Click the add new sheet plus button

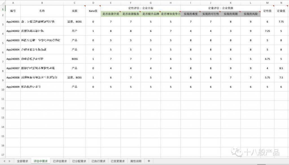tap(149, 161)
